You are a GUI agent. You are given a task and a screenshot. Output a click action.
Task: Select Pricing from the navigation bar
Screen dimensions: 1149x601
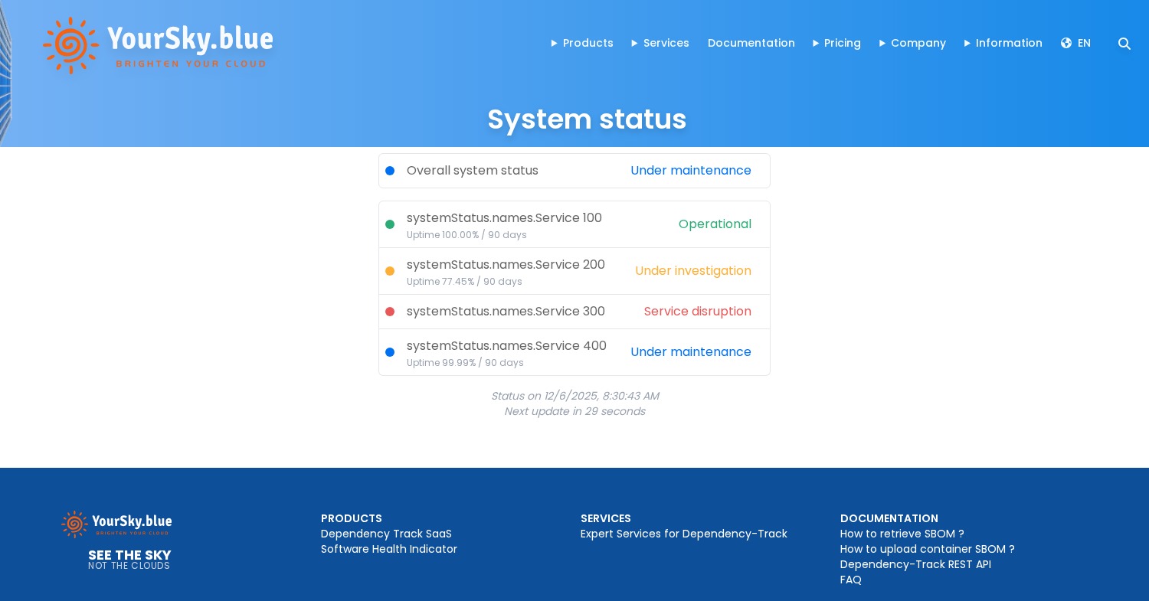point(843,43)
